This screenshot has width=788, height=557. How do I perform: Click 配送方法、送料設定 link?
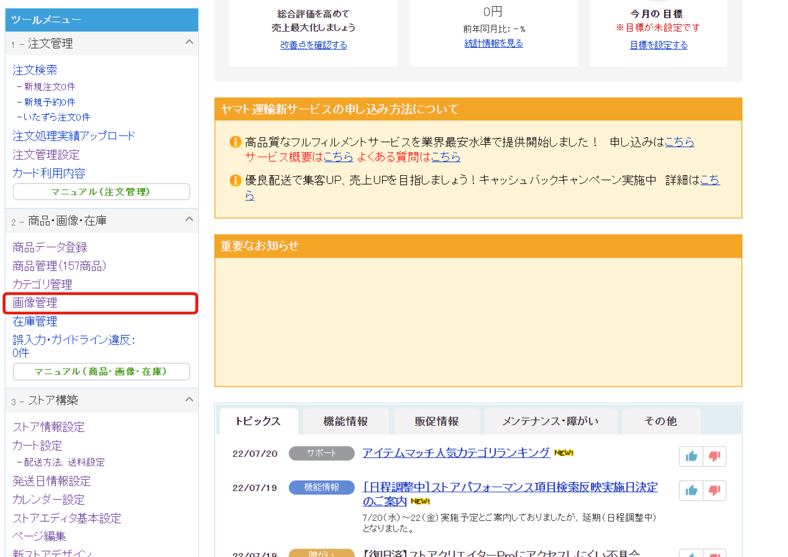pos(64,462)
